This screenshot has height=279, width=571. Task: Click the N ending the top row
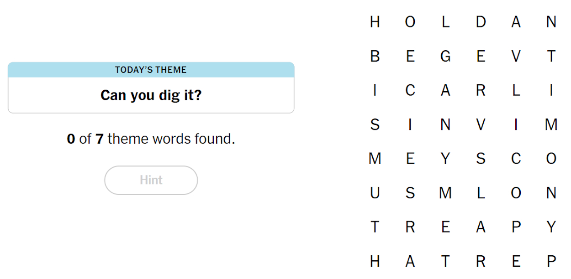pos(551,22)
